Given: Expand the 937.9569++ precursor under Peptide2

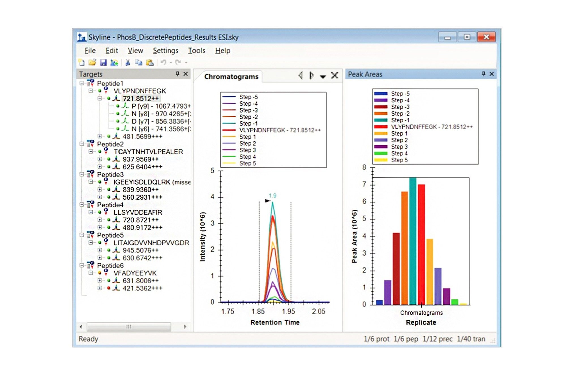Looking at the screenshot, I should pyautogui.click(x=100, y=159).
